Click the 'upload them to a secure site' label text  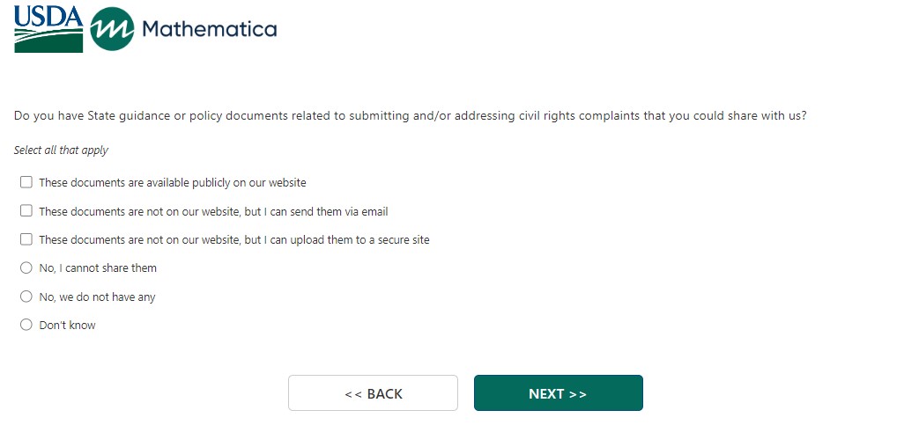(x=234, y=240)
